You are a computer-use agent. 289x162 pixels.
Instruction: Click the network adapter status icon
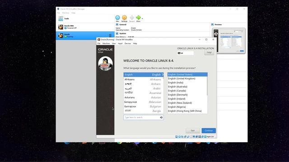185,137
